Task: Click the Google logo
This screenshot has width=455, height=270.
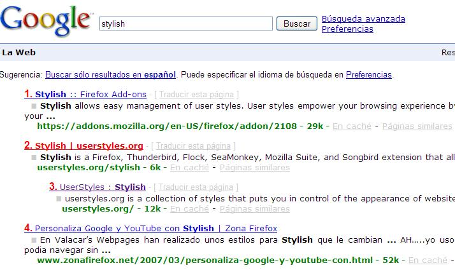Action: (x=47, y=20)
